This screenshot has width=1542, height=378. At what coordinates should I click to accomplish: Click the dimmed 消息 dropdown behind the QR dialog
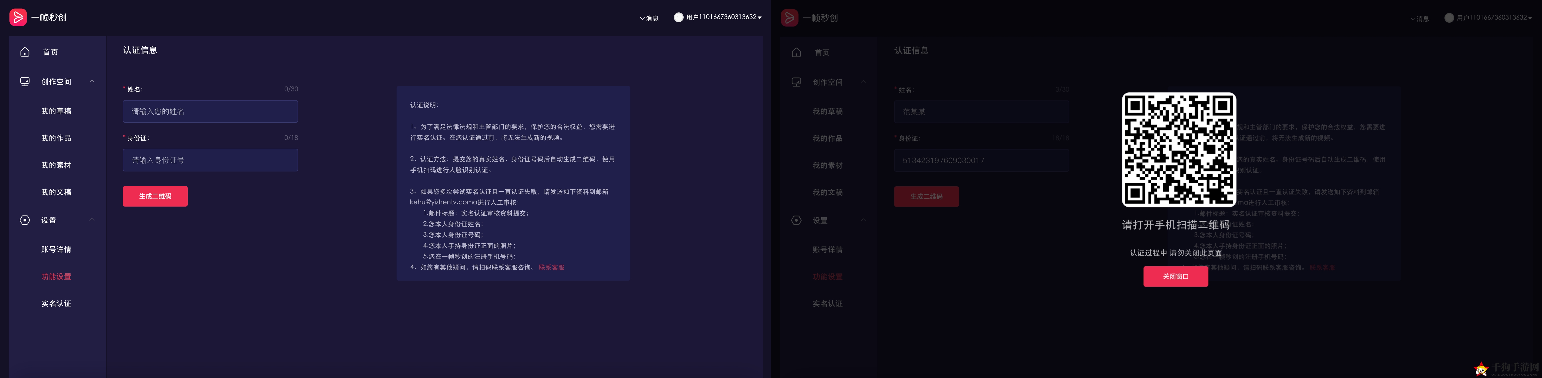(1420, 19)
